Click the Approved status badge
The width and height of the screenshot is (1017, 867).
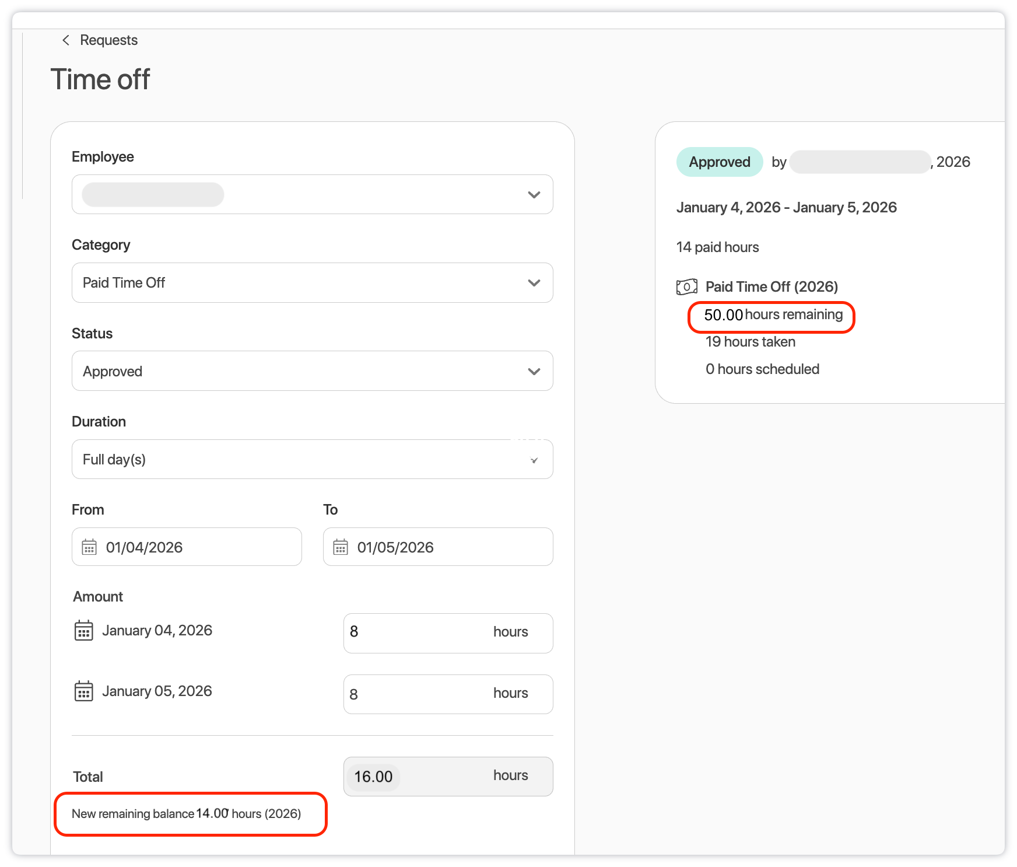click(x=719, y=162)
